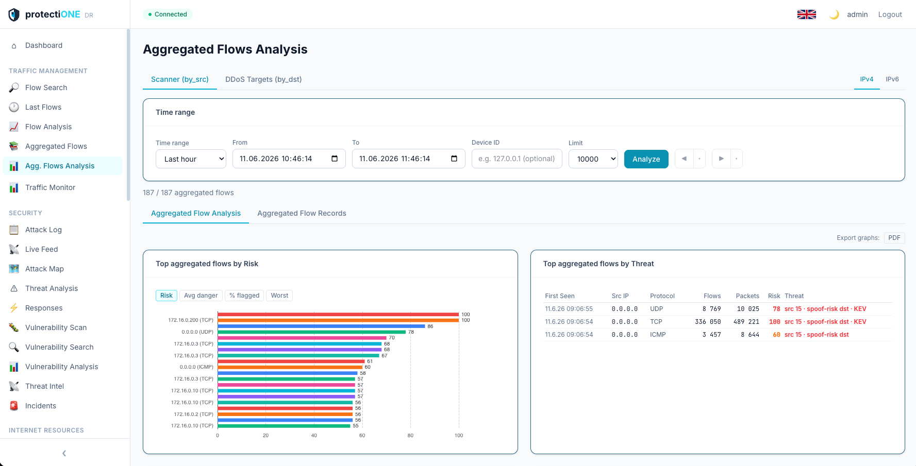Click the To datetime field
The image size is (916, 466).
[408, 159]
